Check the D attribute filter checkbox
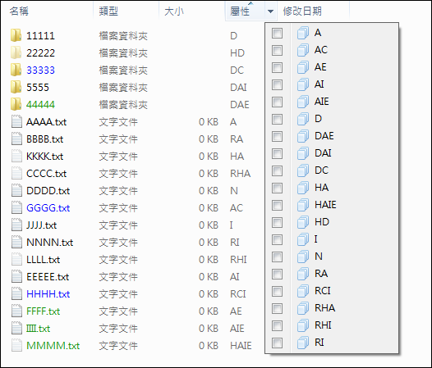 click(277, 119)
